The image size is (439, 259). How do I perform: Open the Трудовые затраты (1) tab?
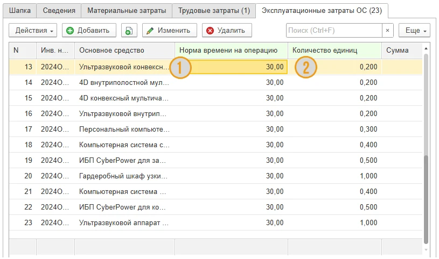tap(214, 11)
